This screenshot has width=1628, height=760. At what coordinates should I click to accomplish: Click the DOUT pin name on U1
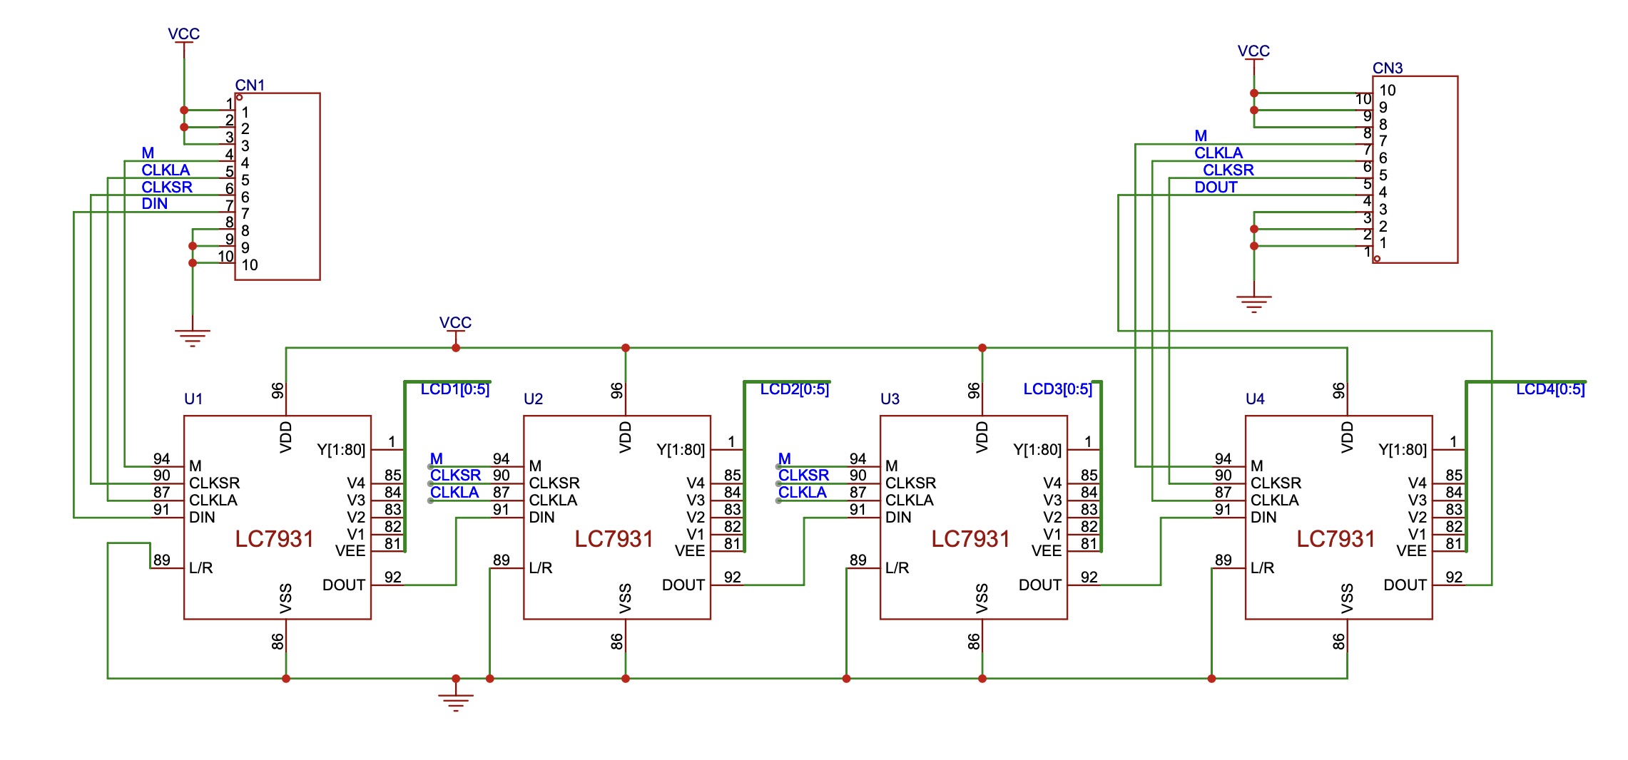click(344, 585)
